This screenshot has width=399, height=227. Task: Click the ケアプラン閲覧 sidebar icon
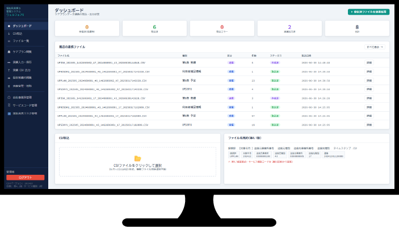coord(9,52)
